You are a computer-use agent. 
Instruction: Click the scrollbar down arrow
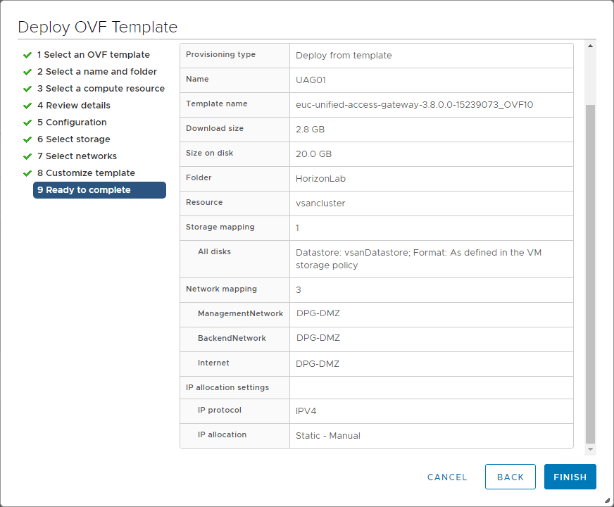pyautogui.click(x=589, y=448)
